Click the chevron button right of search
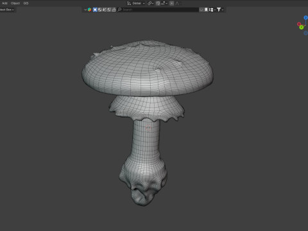 (201, 10)
